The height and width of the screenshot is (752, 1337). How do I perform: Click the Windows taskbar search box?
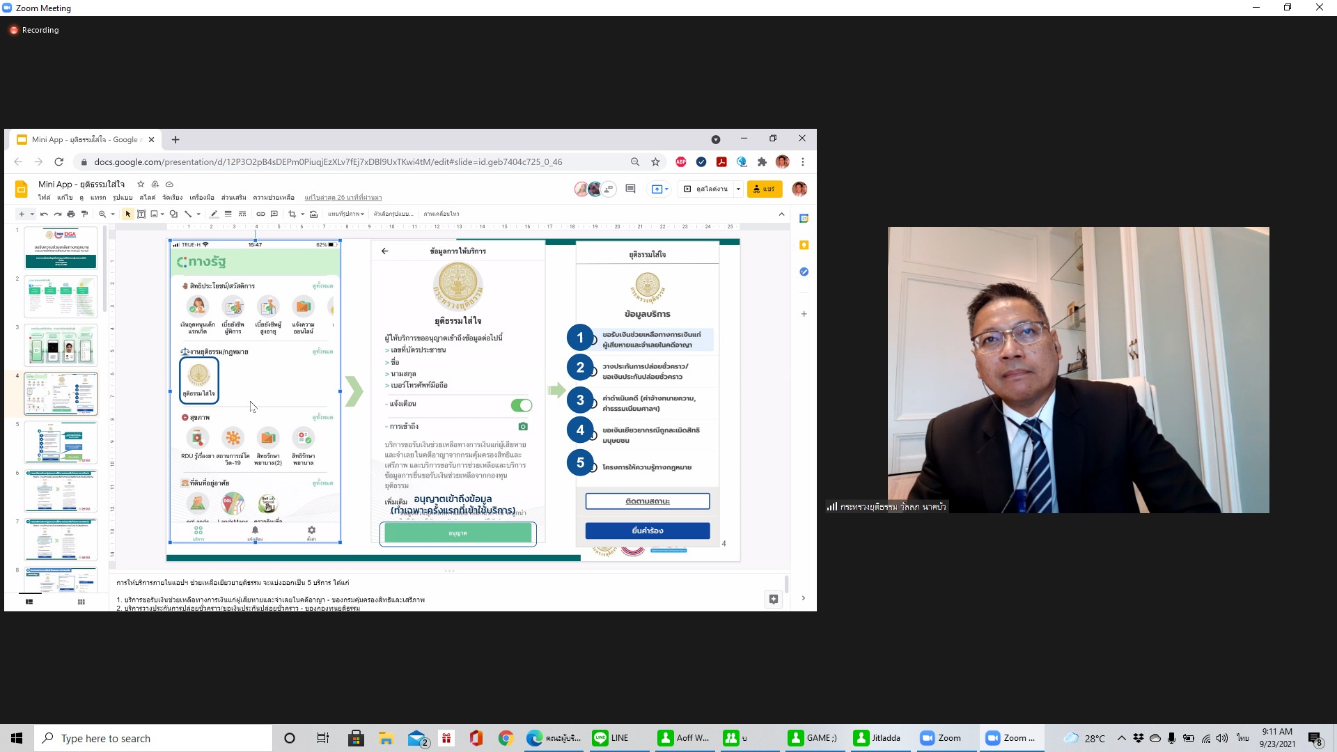tap(153, 738)
